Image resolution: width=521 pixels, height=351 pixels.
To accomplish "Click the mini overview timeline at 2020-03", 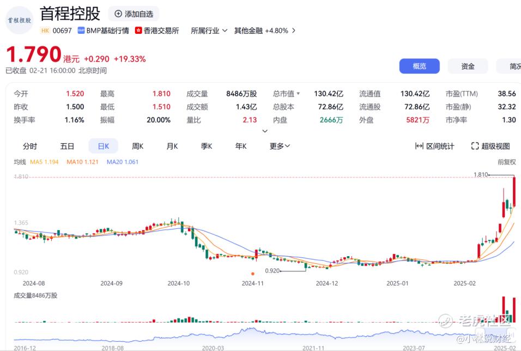I will (x=213, y=348).
